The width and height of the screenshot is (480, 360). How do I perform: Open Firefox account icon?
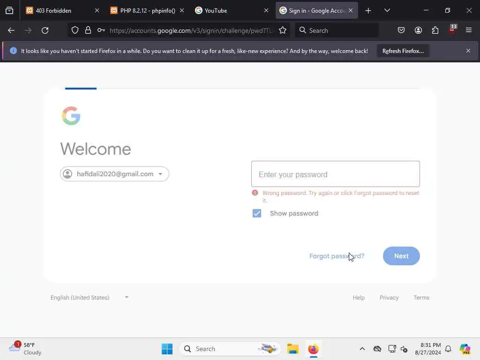pos(418,30)
